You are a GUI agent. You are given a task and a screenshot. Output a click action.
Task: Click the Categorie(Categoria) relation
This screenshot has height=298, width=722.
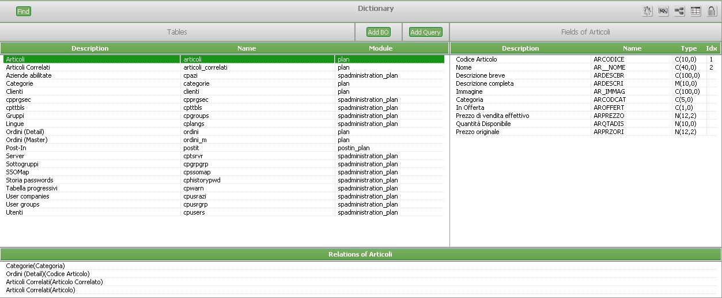(x=35, y=266)
